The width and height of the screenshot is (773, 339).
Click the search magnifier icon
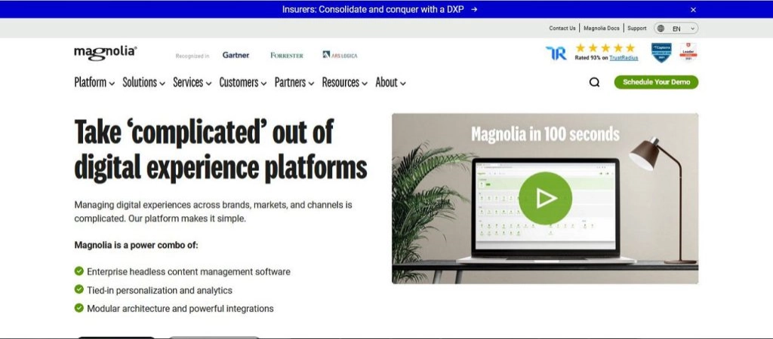coord(594,82)
